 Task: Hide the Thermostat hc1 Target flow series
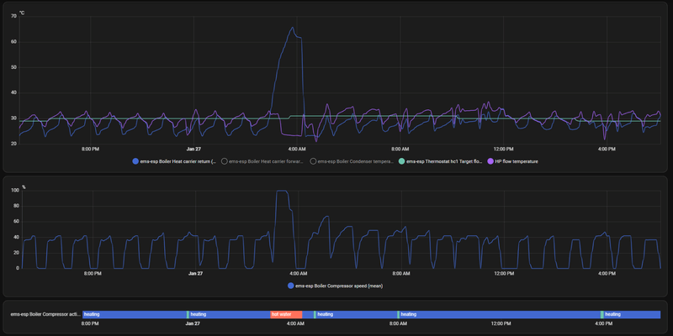[x=441, y=161]
